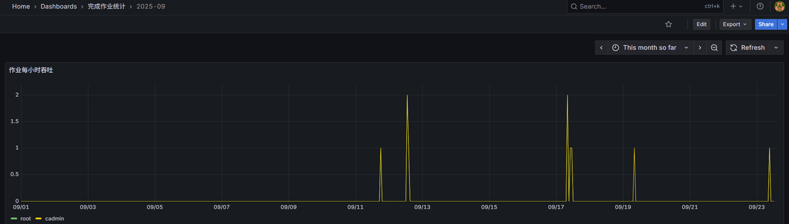This screenshot has height=224, width=789.
Task: Star this dashboard as favorite
Action: tap(668, 24)
